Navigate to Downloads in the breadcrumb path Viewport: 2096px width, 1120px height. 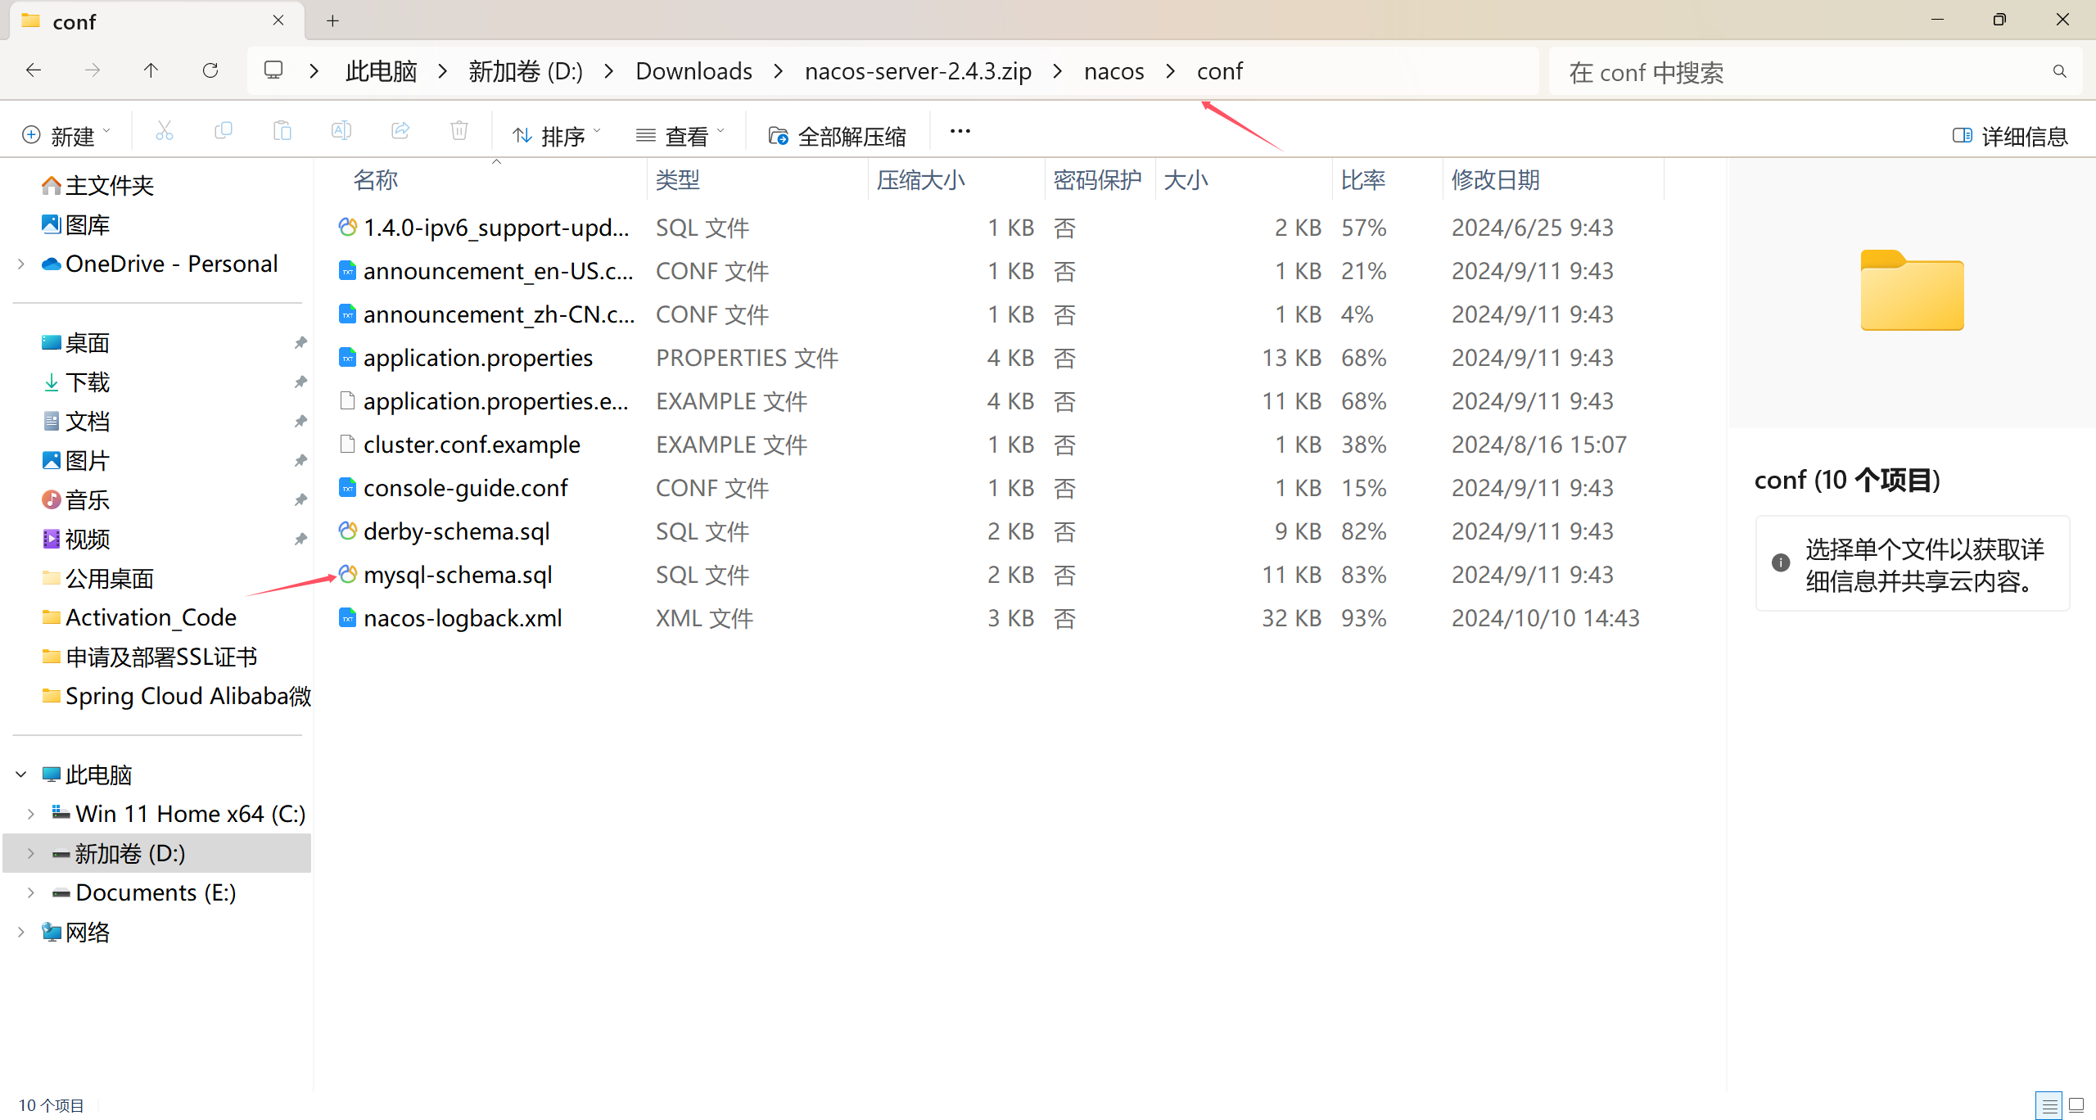pyautogui.click(x=693, y=71)
